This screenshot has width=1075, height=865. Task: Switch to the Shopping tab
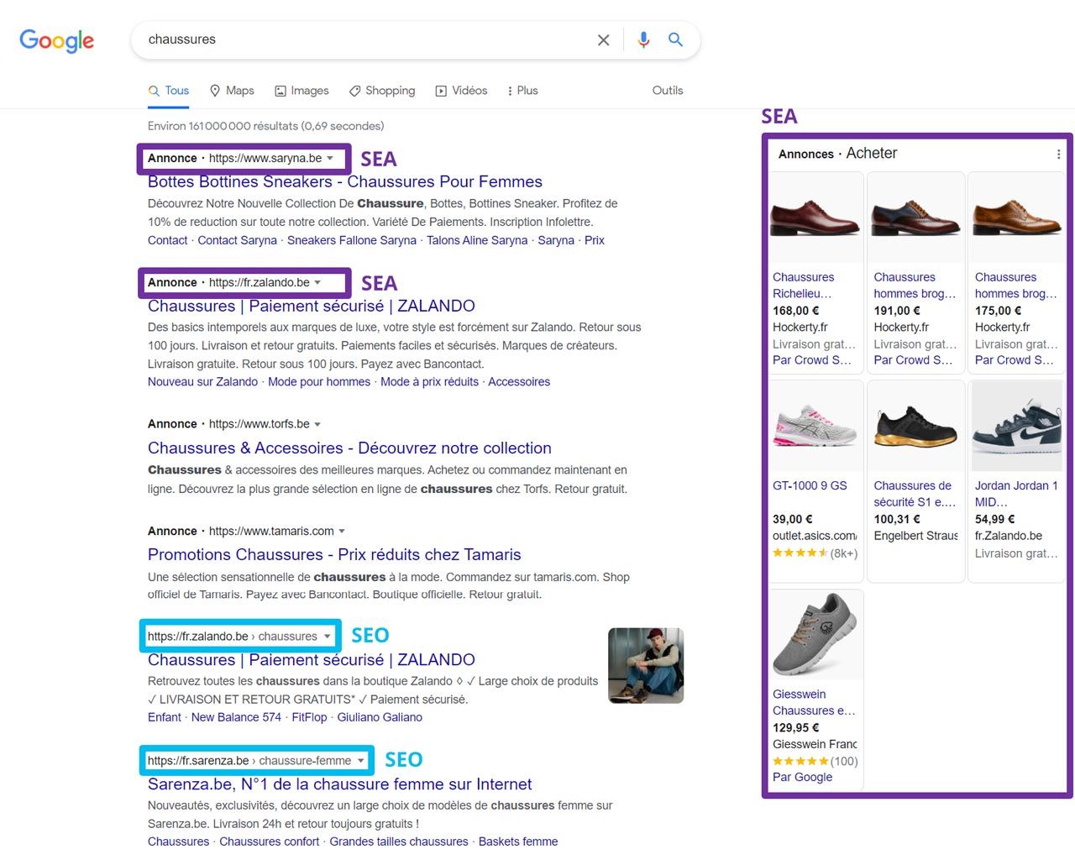[x=382, y=91]
